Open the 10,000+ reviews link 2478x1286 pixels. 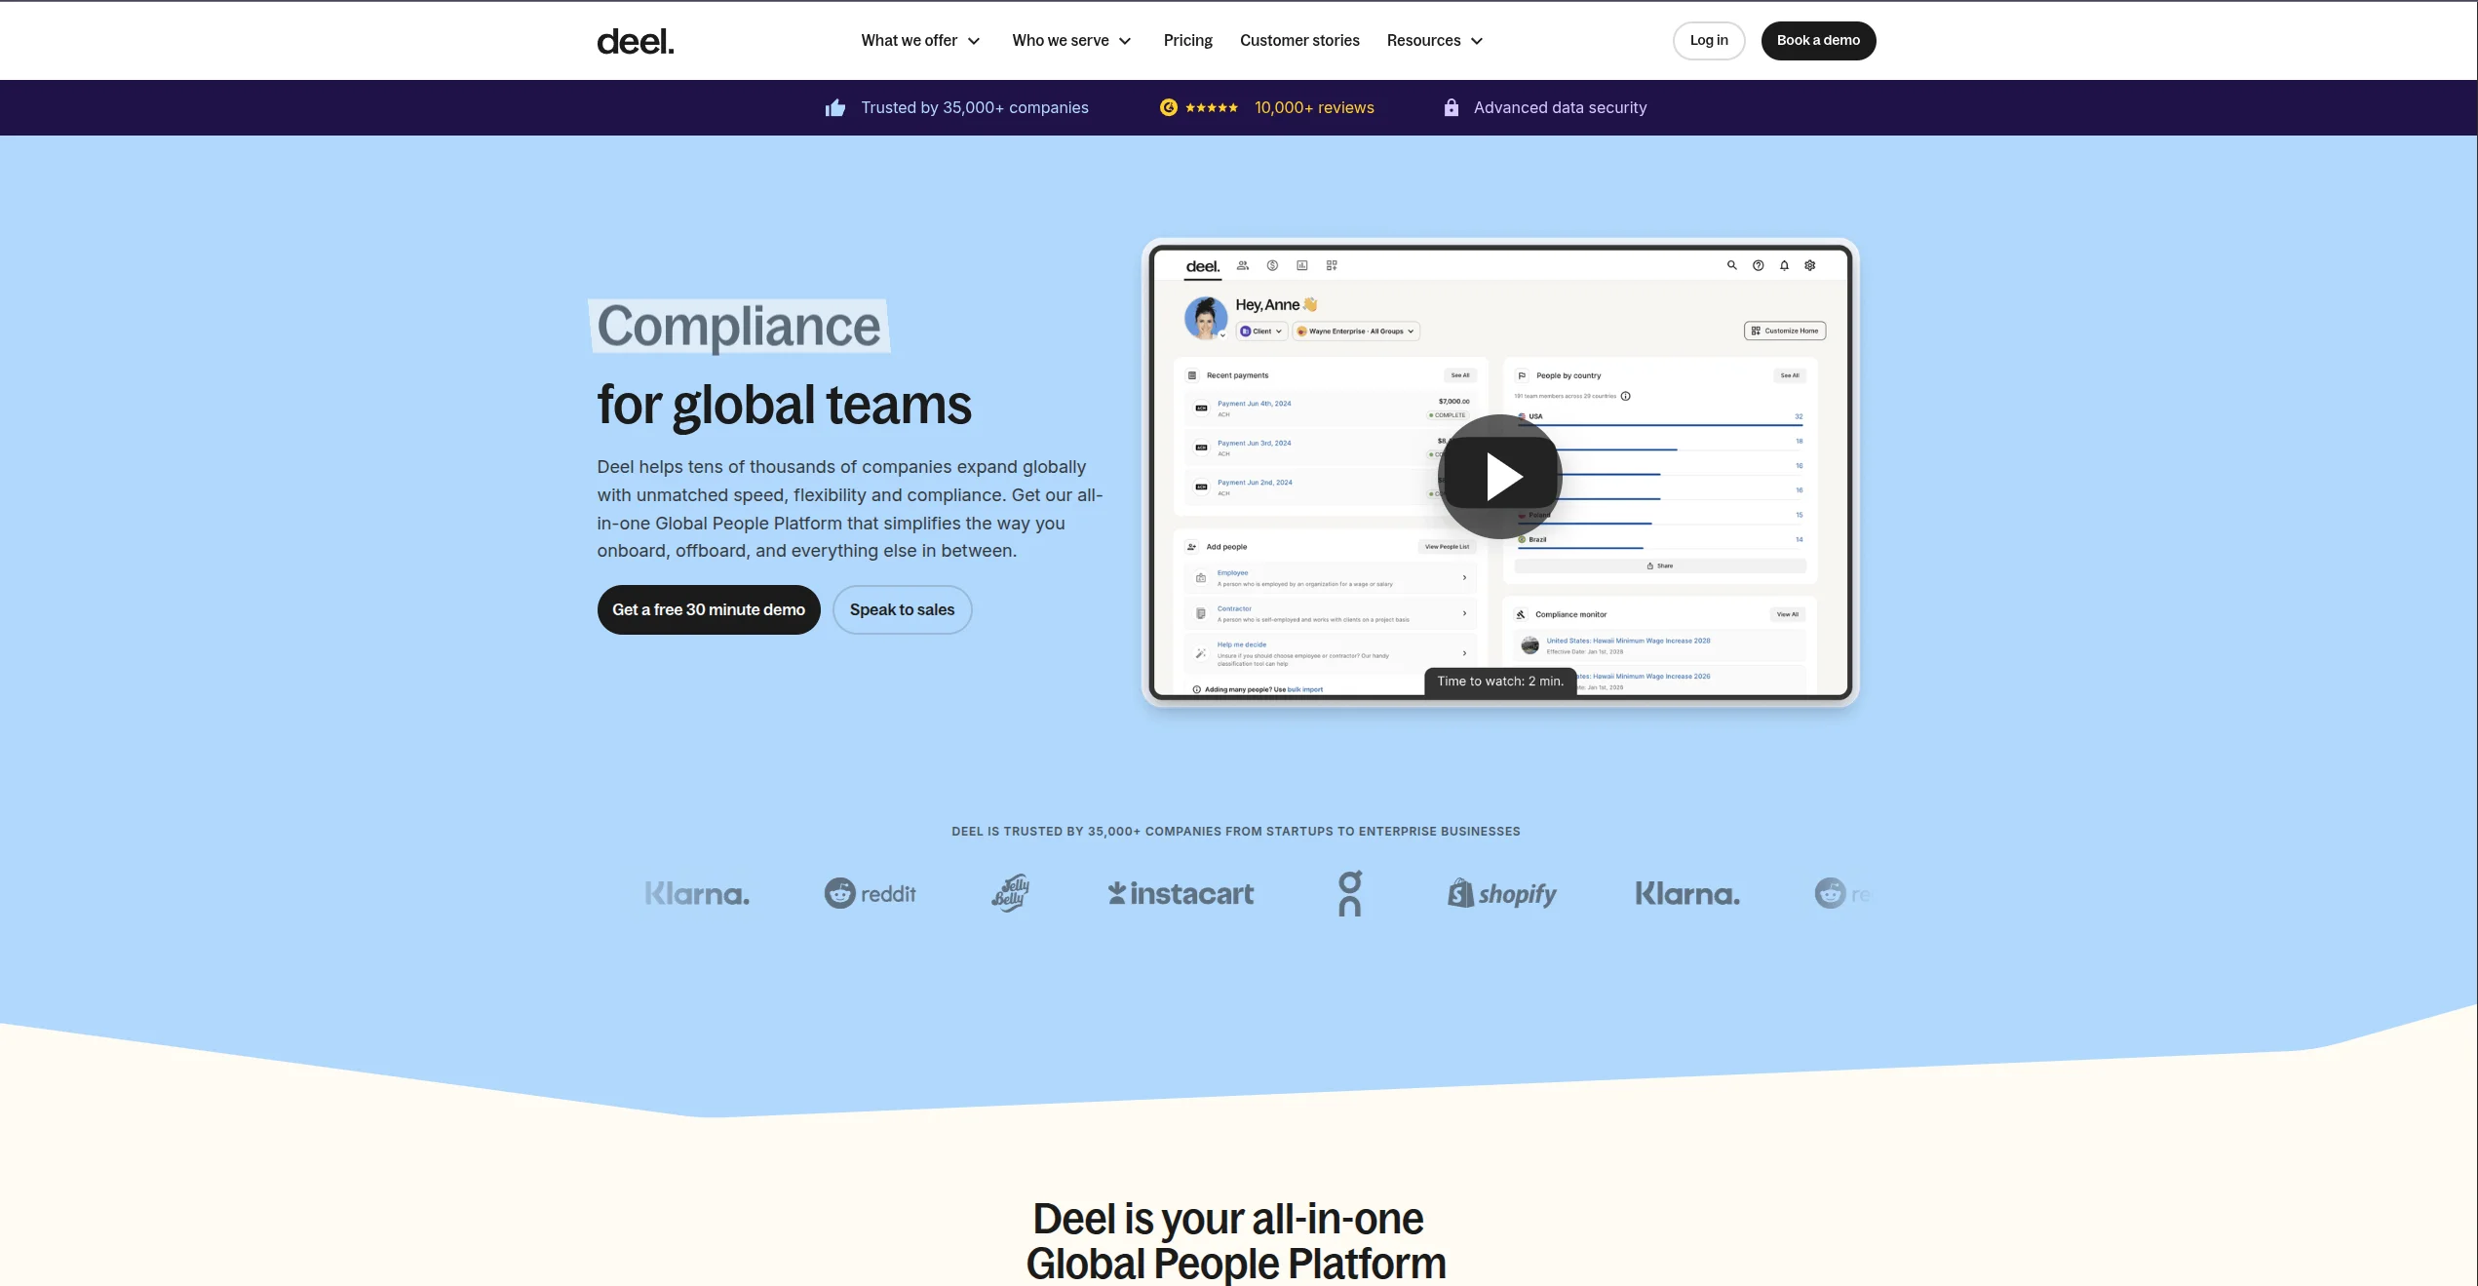click(x=1313, y=108)
